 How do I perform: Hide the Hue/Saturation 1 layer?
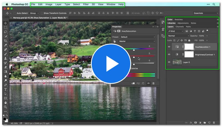(x=169, y=47)
